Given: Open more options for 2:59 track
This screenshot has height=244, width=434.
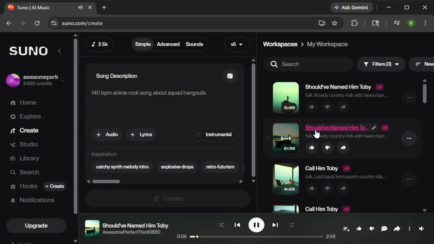Looking at the screenshot, I should (x=409, y=138).
